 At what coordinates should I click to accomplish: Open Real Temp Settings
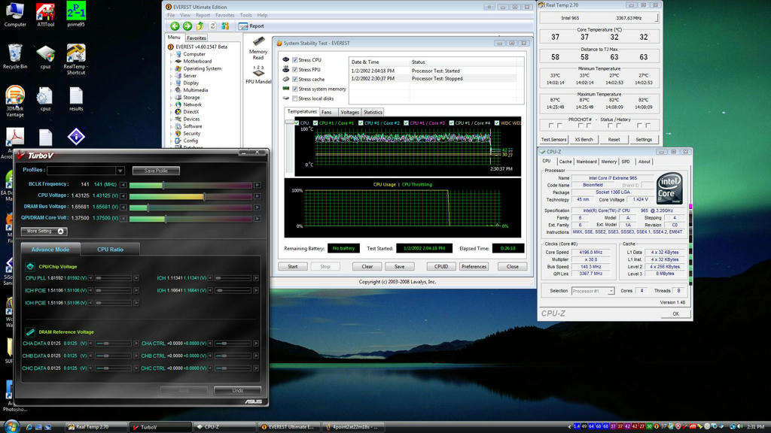point(644,139)
